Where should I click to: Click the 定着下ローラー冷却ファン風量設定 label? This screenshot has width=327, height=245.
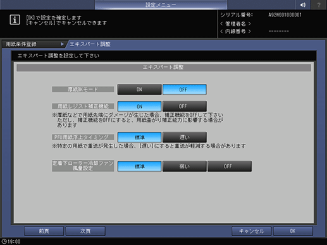[x=83, y=166]
